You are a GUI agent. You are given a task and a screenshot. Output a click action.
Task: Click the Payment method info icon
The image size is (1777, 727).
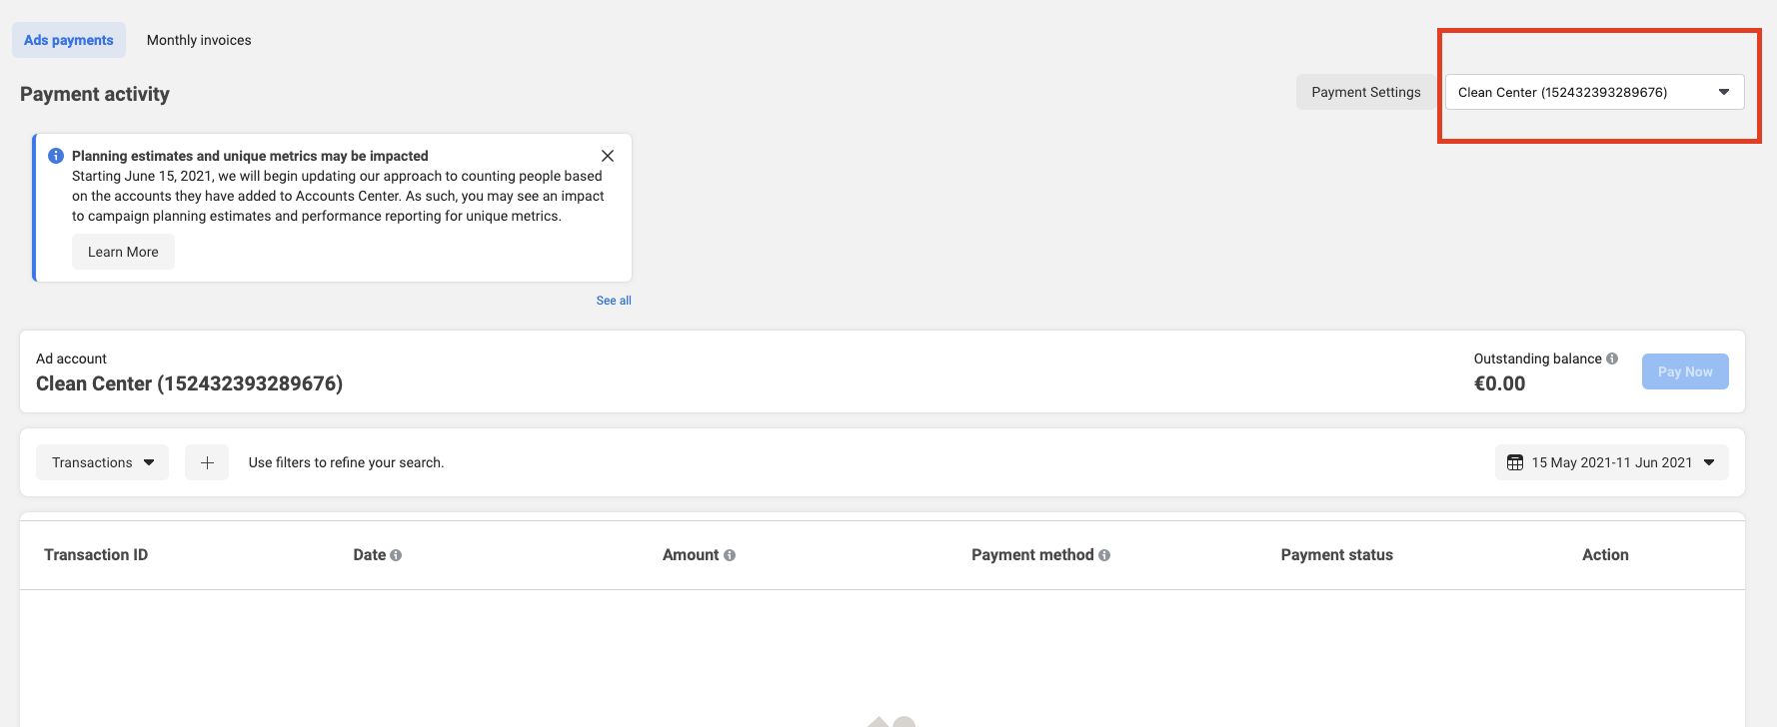[1104, 555]
